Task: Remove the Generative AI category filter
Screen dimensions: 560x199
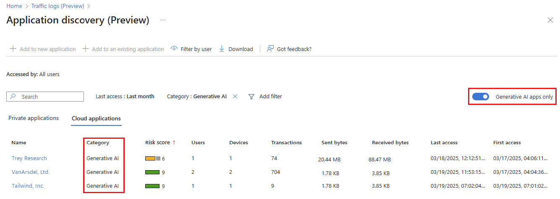Action: 235,97
